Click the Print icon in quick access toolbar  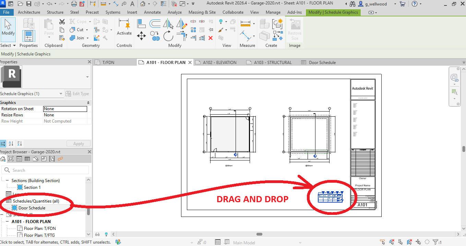pyautogui.click(x=74, y=4)
